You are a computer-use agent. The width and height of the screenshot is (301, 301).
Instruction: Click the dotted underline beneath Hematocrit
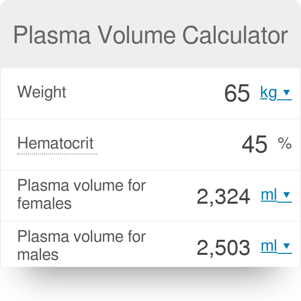(x=57, y=154)
